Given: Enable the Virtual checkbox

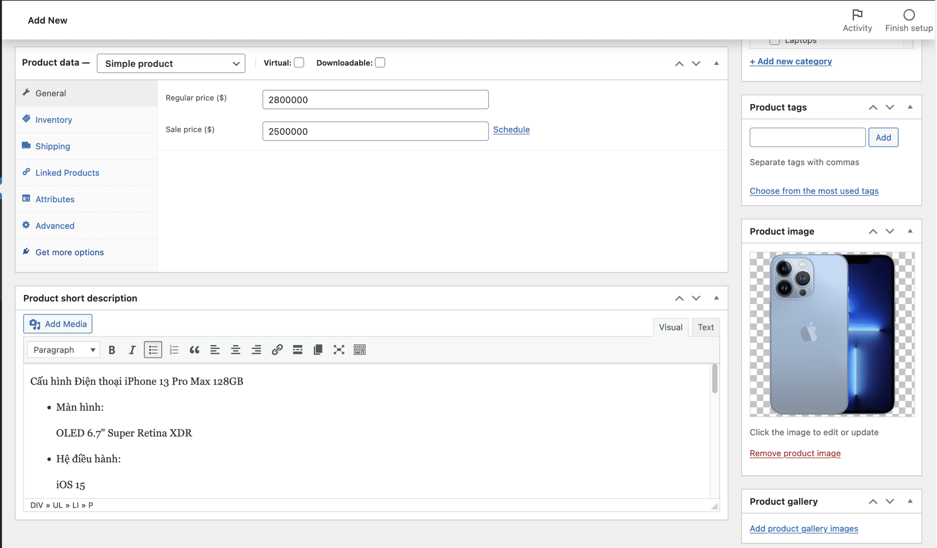Looking at the screenshot, I should [x=299, y=63].
